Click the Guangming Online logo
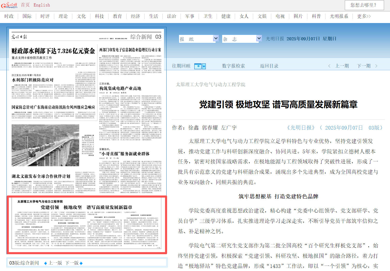This screenshot has height=271, width=390. point(9,5)
